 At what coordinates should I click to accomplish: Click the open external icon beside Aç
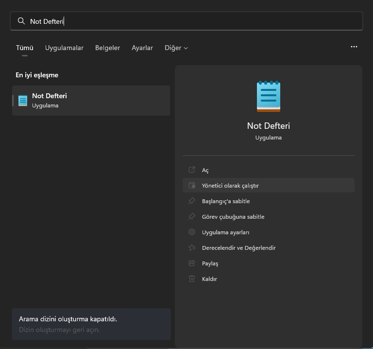(192, 170)
